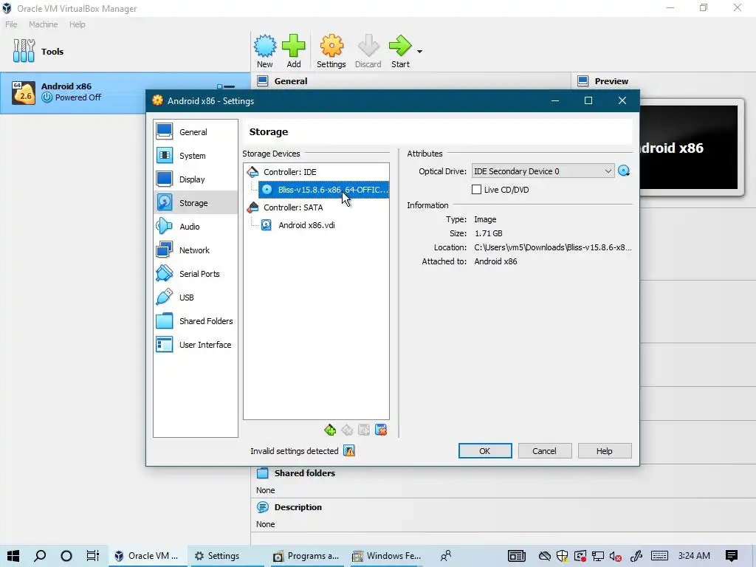Click the Invalid settings detected warning icon
This screenshot has width=756, height=567.
349,451
